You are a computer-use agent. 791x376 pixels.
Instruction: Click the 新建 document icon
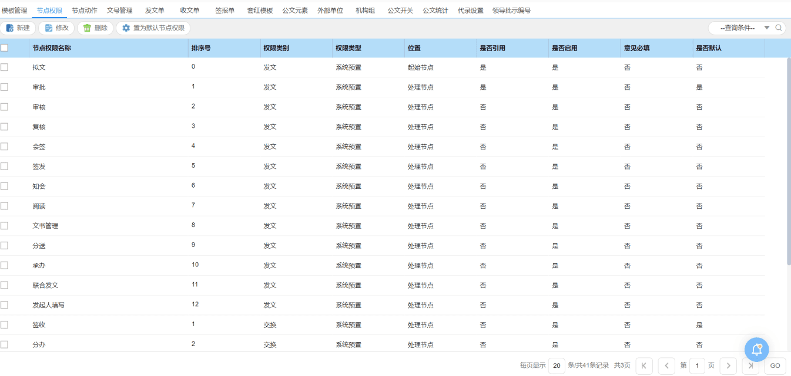pos(10,28)
